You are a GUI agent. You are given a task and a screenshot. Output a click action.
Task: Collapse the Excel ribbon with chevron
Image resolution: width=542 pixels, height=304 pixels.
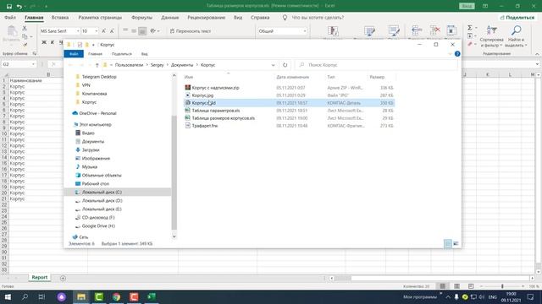(537, 54)
